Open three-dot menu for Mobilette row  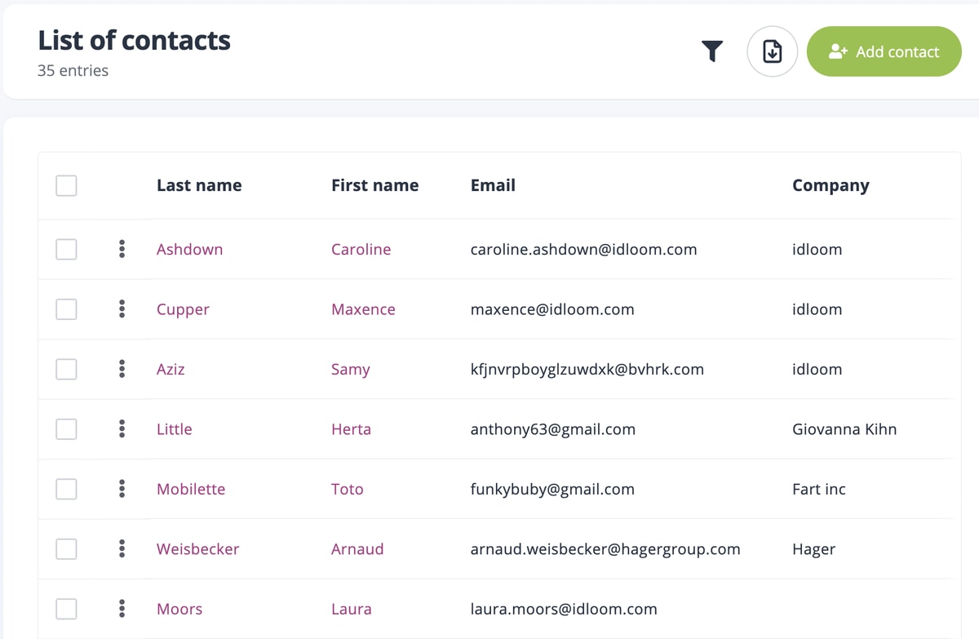tap(122, 489)
